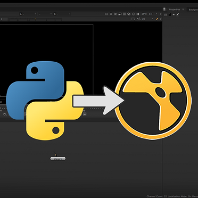Viewport: 198px width, 198px height.
Task: Click the skip-forward playback button
Action: pyautogui.click(x=85, y=114)
